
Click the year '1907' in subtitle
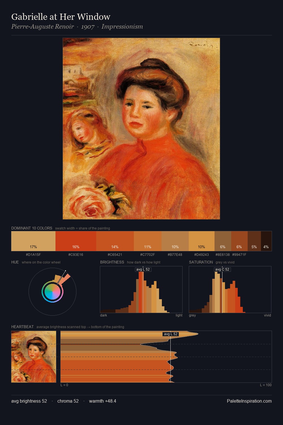(x=88, y=27)
